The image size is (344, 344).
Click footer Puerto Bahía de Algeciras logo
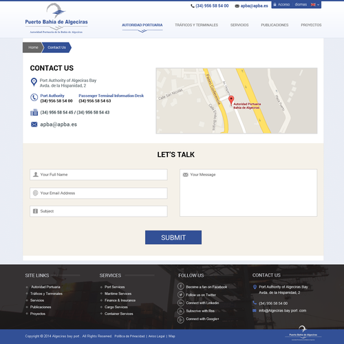click(x=303, y=333)
